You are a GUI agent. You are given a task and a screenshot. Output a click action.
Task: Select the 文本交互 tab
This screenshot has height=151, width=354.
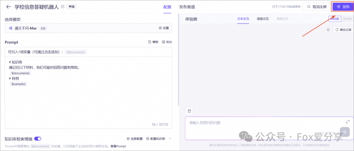243,19
